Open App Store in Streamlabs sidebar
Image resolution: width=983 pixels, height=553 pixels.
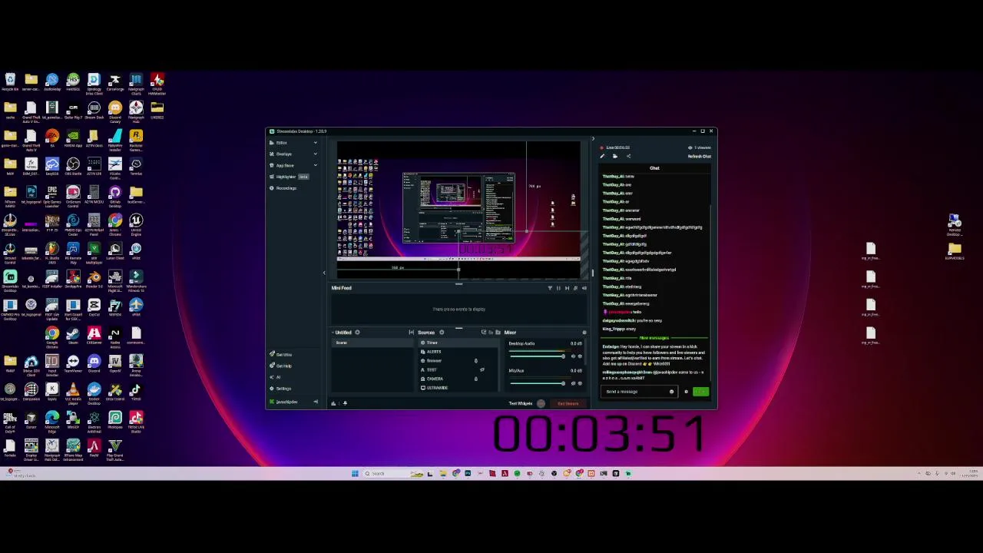(x=284, y=165)
